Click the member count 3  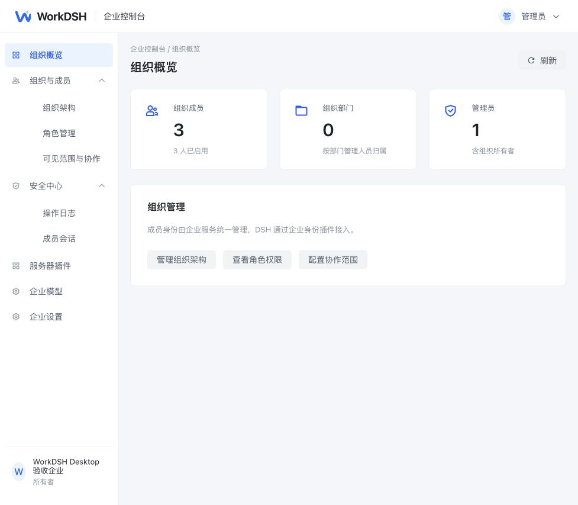(179, 130)
